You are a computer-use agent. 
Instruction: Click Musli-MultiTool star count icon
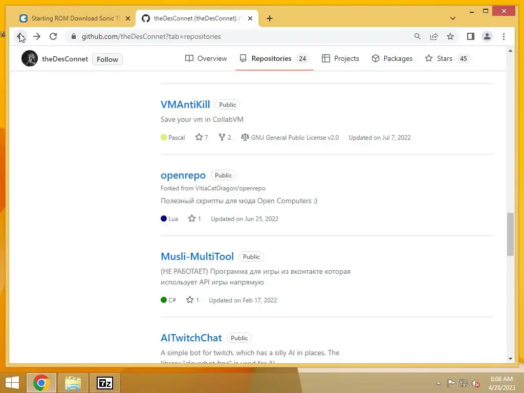pyautogui.click(x=190, y=300)
